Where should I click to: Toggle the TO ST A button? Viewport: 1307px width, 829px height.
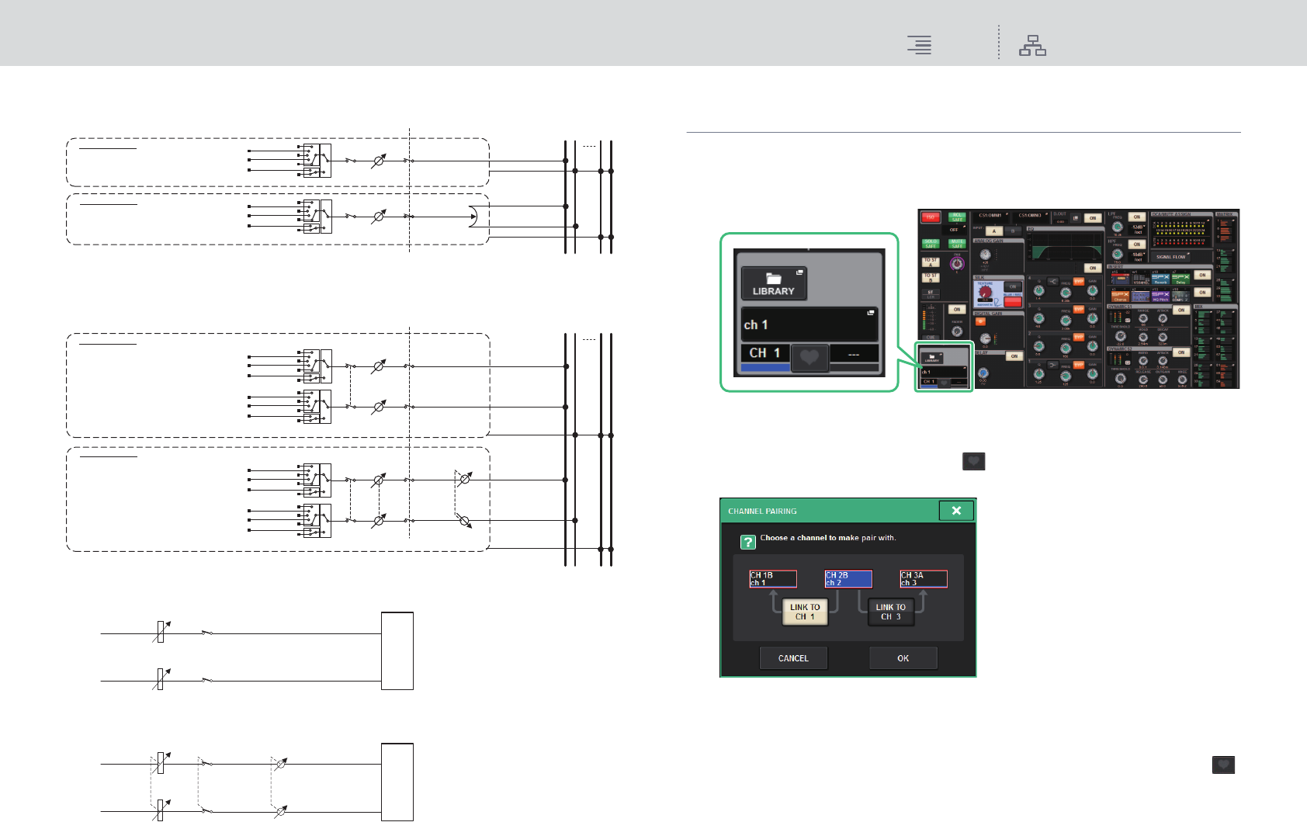(931, 262)
